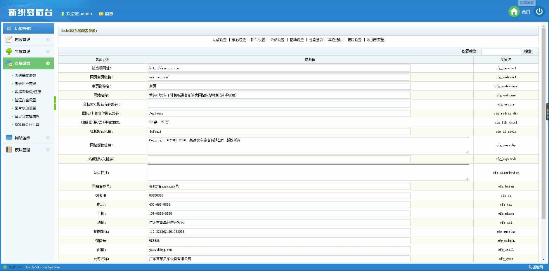Open 系统基本参数 in sidebar

[25, 75]
